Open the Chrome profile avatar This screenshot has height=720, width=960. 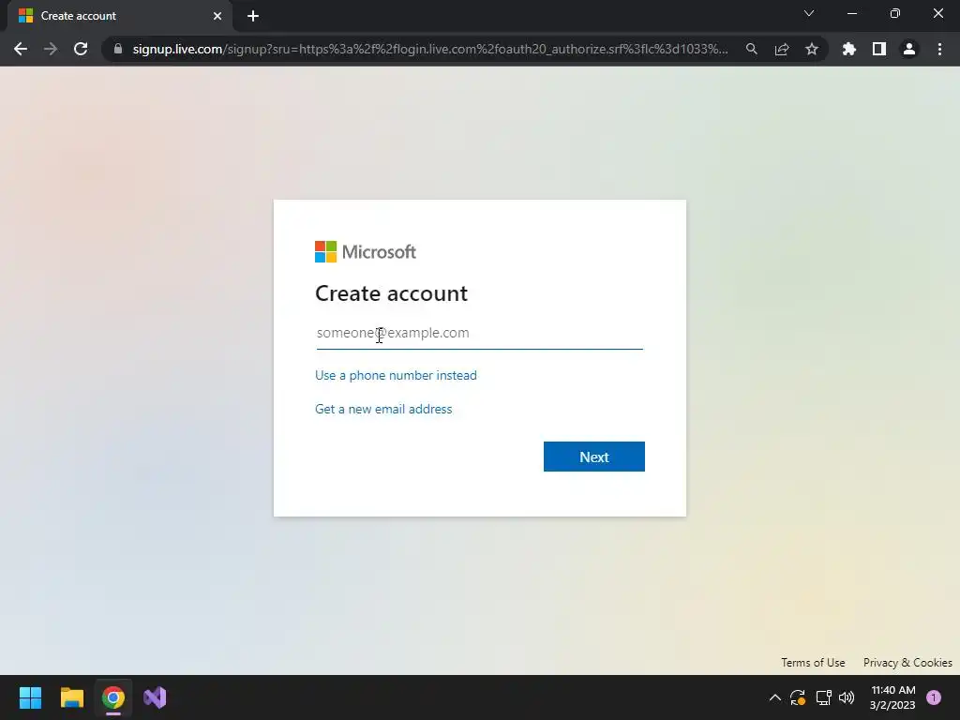pos(909,49)
